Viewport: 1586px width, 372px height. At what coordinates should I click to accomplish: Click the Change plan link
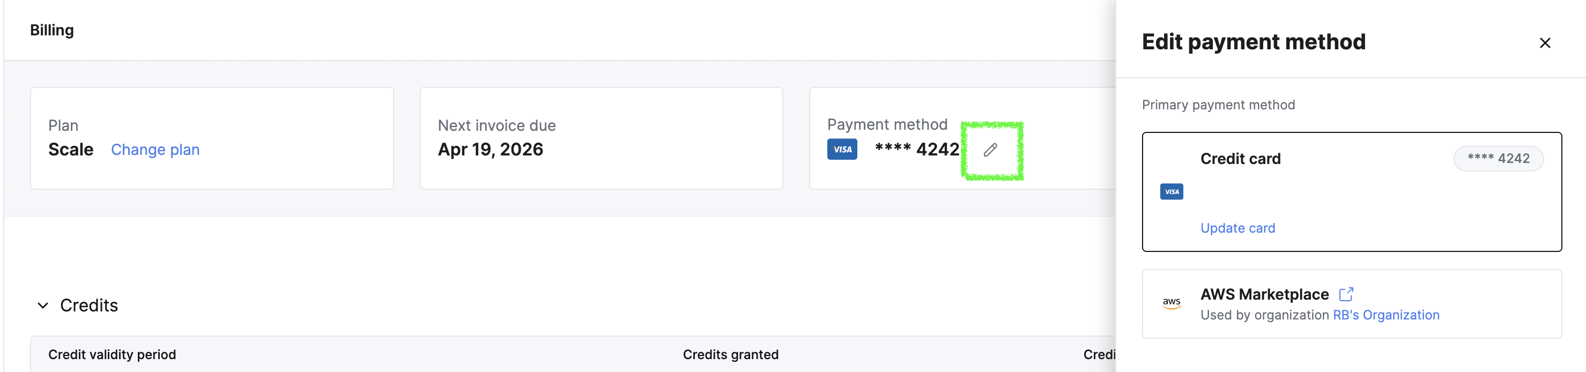click(155, 150)
